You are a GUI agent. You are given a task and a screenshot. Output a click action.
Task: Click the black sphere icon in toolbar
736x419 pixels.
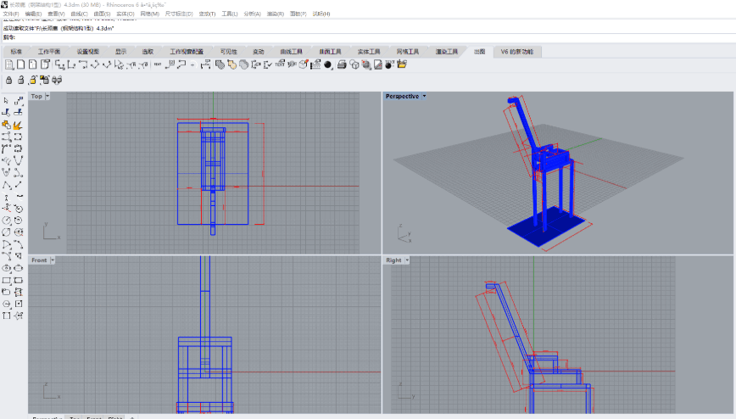[328, 64]
